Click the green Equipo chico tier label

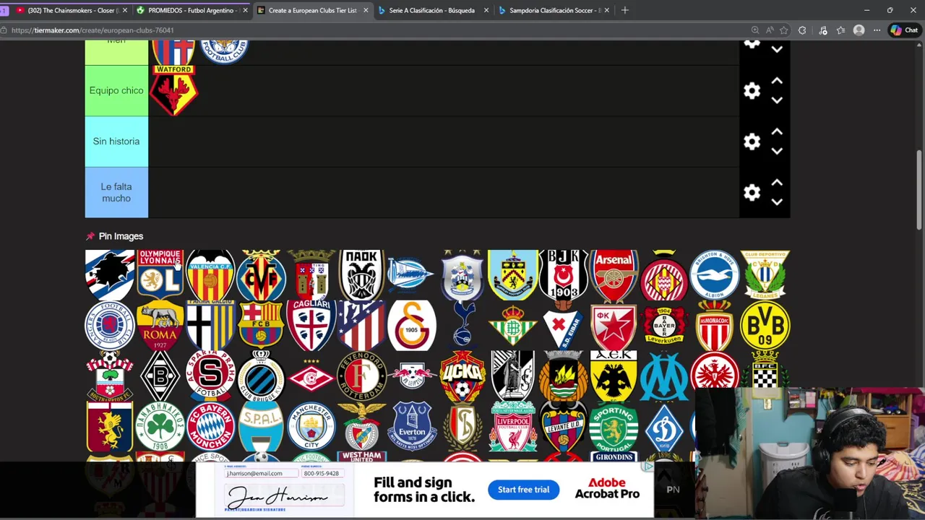[x=116, y=91]
